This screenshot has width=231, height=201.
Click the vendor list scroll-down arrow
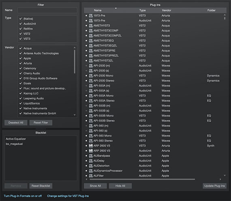(75, 115)
